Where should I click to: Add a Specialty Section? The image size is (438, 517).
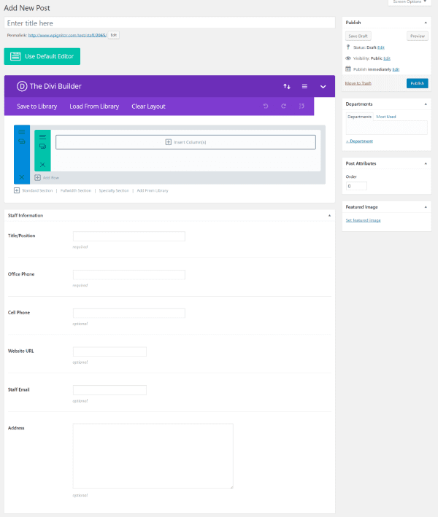coord(114,190)
